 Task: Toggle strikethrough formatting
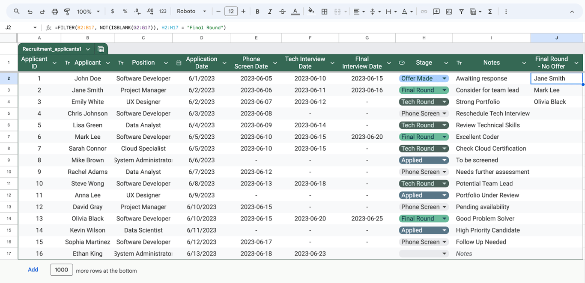click(x=282, y=12)
